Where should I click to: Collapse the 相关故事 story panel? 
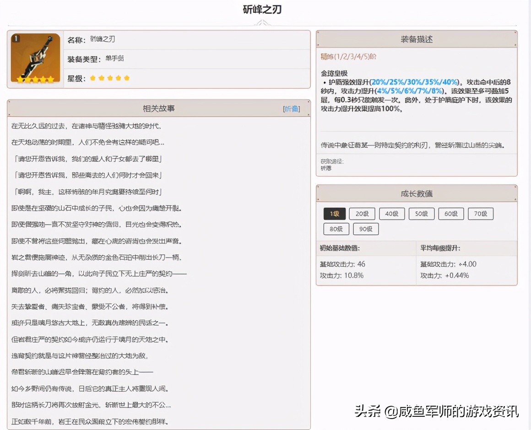[x=293, y=109]
